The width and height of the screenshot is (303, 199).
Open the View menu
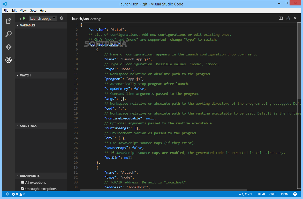[x=23, y=10]
